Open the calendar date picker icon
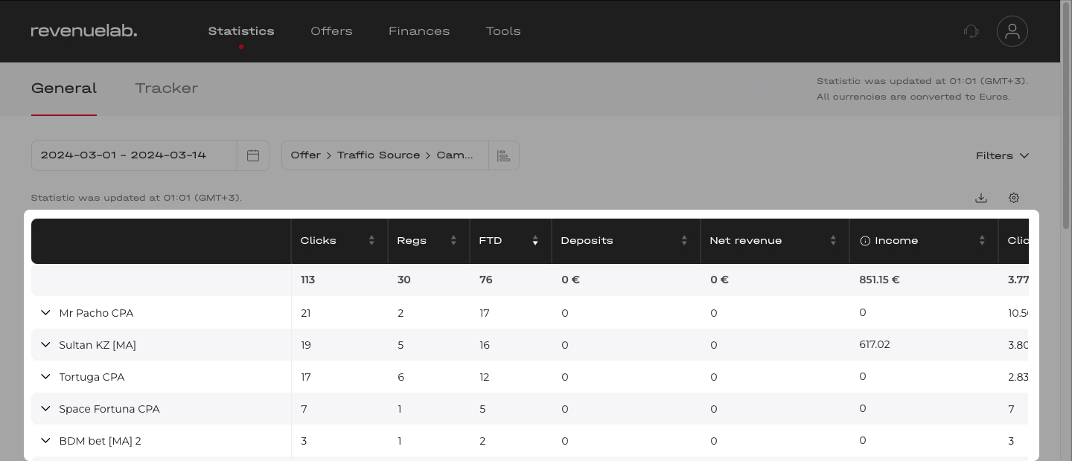 [253, 155]
